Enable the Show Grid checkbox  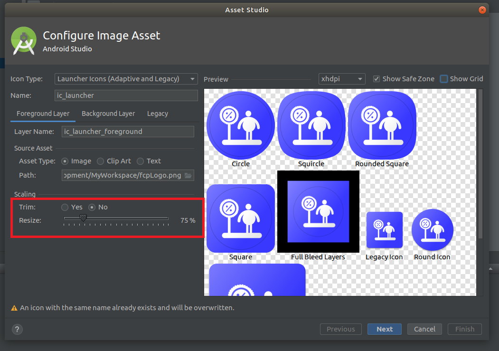pos(443,79)
